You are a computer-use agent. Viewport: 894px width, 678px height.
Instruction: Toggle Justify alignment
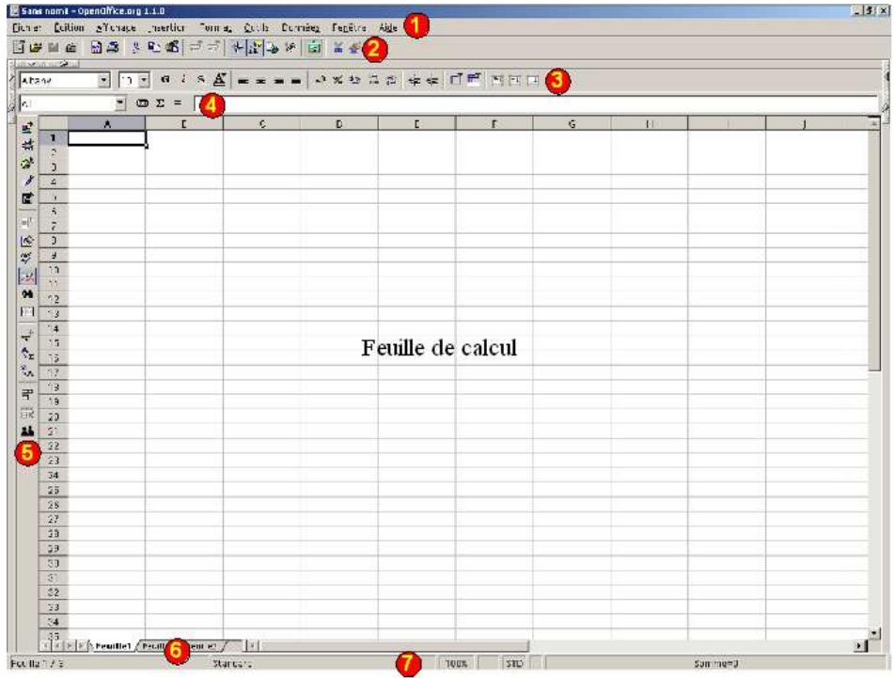[x=296, y=81]
